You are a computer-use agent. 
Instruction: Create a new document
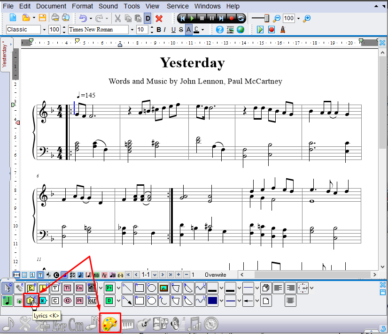click(13, 18)
